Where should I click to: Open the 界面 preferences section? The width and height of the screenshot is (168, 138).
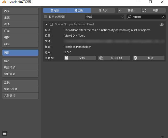(x=20, y=11)
